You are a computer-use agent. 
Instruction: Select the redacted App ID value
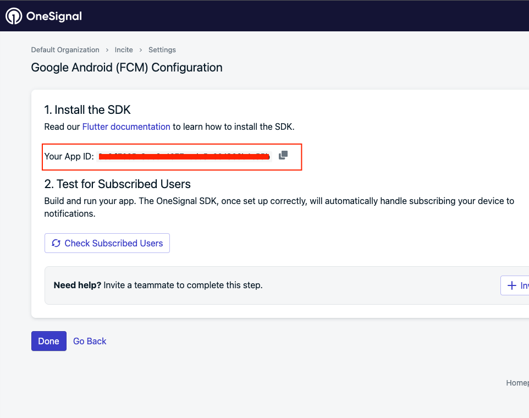(x=184, y=157)
